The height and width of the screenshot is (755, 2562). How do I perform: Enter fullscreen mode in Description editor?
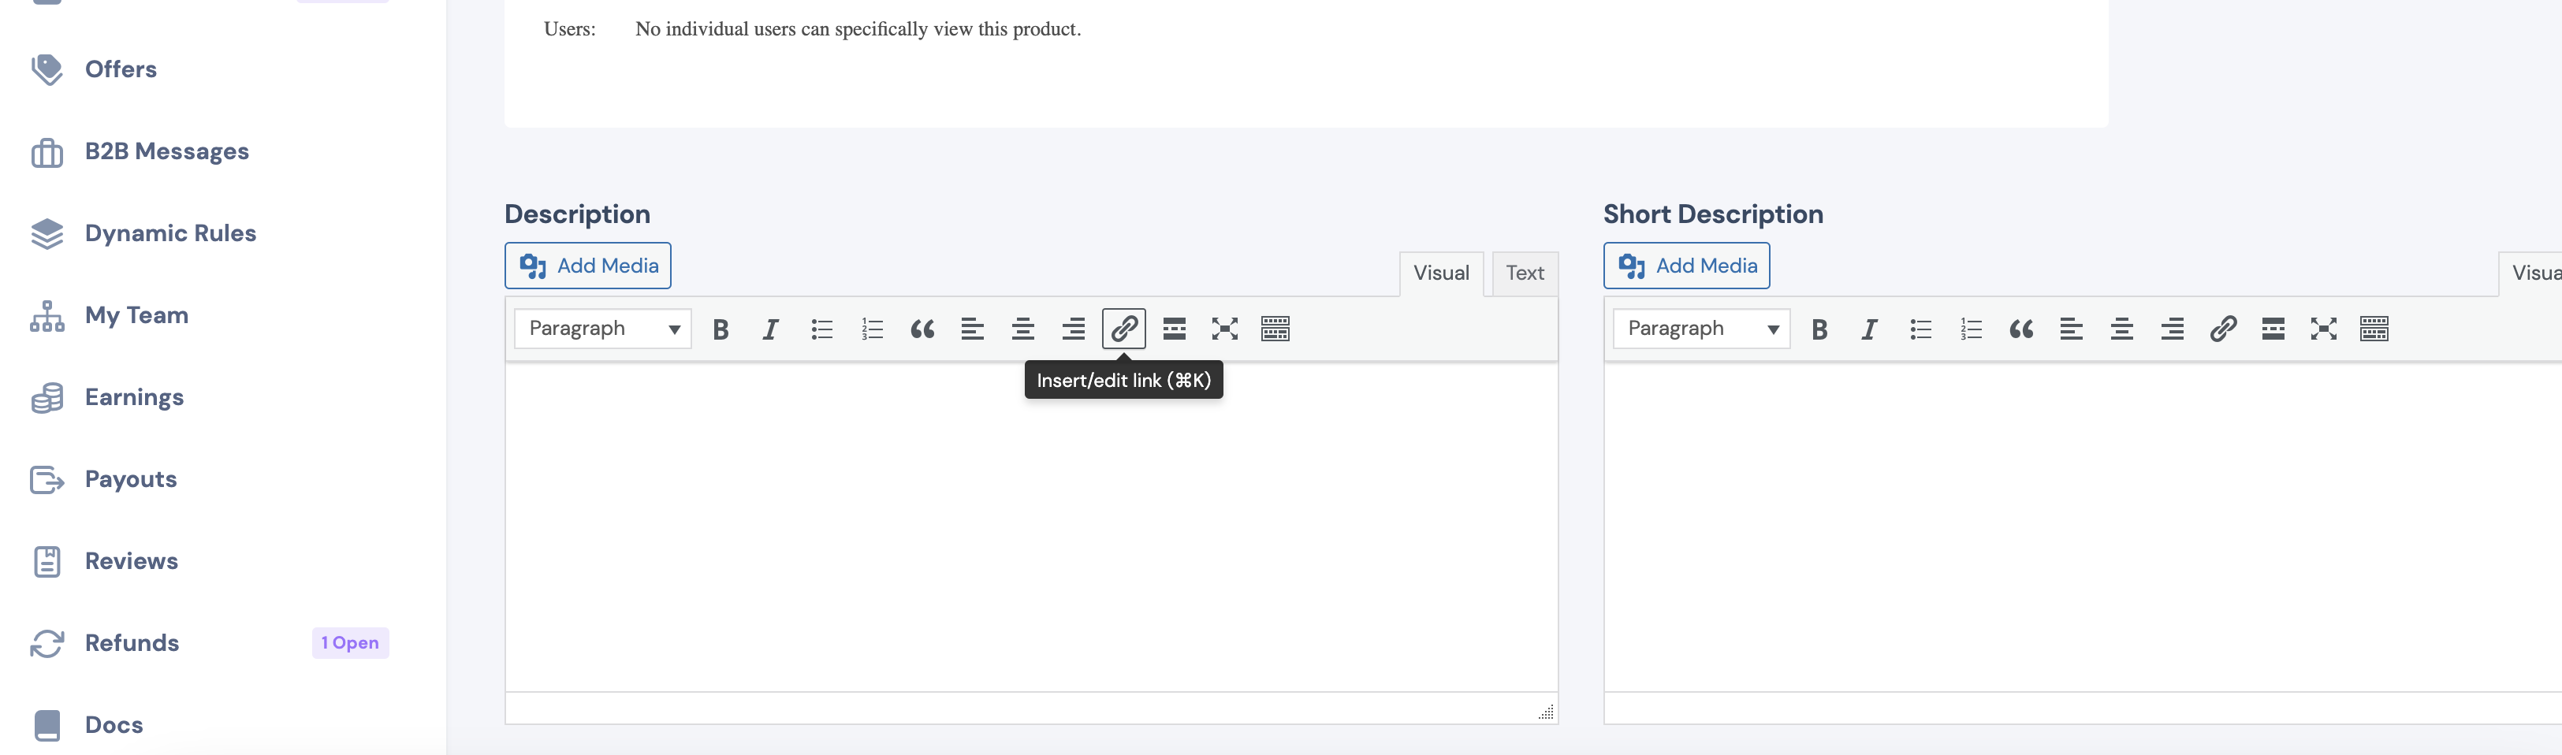1224,329
